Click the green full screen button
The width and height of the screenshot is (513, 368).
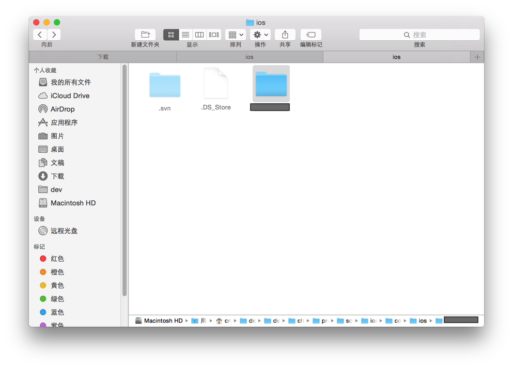coord(57,22)
